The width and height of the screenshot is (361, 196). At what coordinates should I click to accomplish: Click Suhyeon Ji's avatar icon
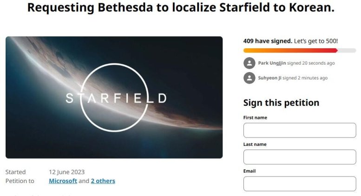[249, 78]
